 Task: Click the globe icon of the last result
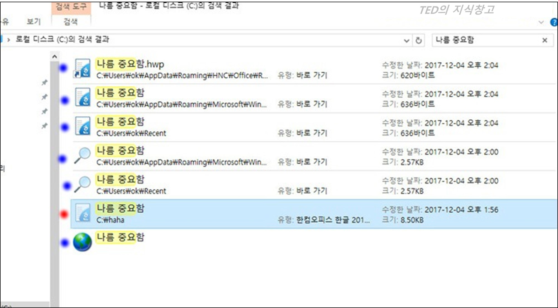[x=82, y=242]
